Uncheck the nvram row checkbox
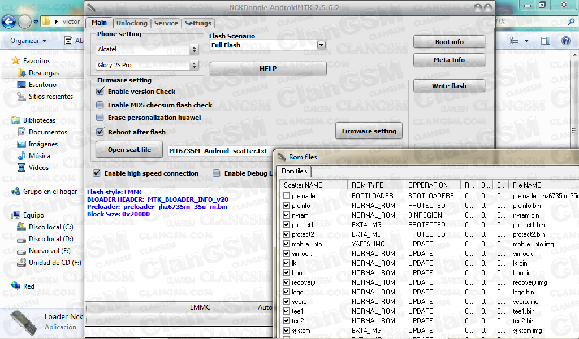The height and width of the screenshot is (339, 579). pos(286,215)
